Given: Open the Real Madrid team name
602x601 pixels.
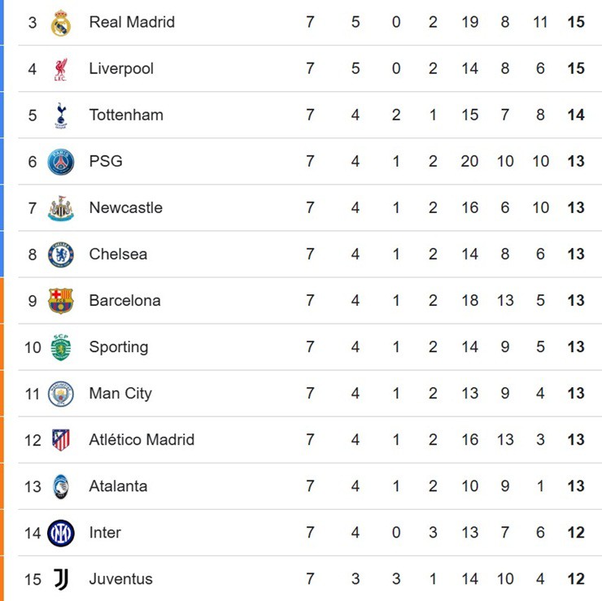Looking at the screenshot, I should point(132,22).
